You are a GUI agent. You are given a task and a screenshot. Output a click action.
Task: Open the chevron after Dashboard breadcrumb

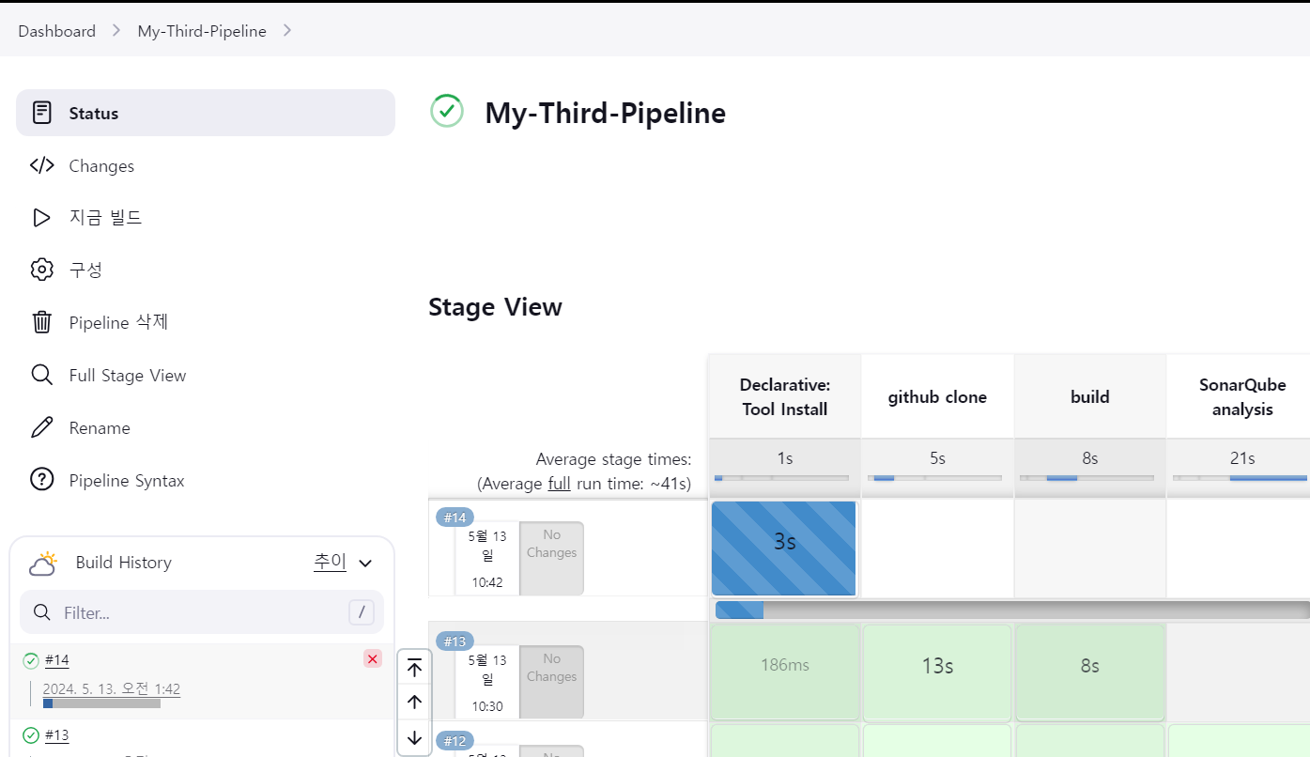[116, 30]
